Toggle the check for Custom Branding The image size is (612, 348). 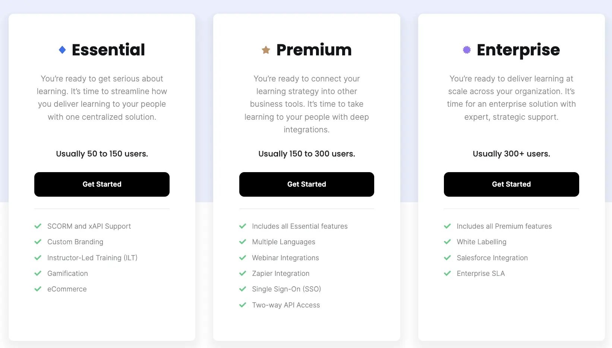[x=38, y=242]
